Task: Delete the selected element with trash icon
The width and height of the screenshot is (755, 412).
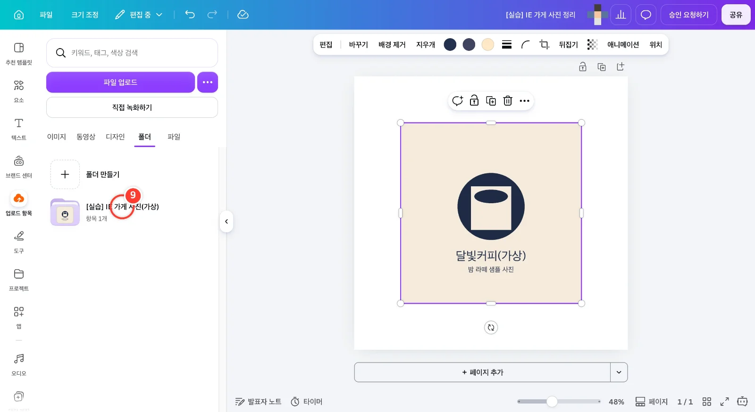Action: point(508,100)
